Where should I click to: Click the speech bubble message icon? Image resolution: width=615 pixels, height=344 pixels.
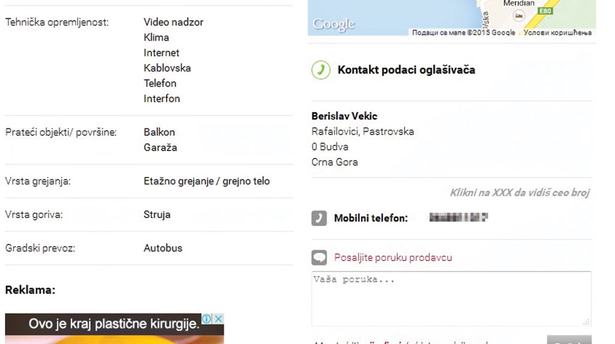click(319, 257)
